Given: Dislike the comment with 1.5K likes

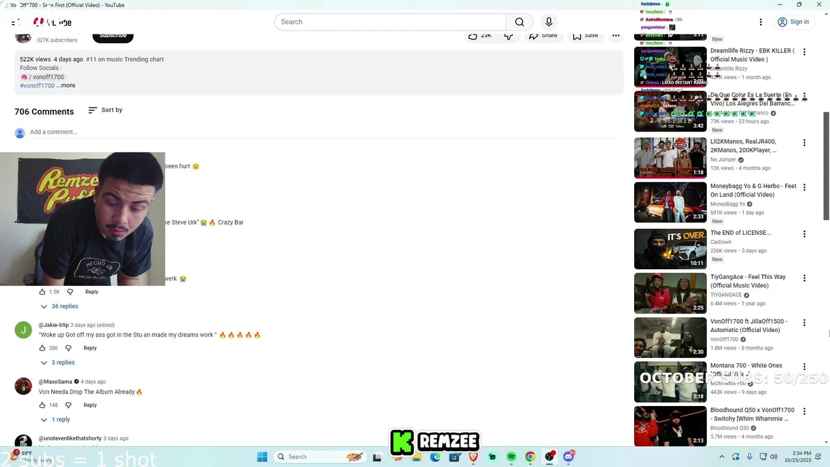Looking at the screenshot, I should (70, 292).
